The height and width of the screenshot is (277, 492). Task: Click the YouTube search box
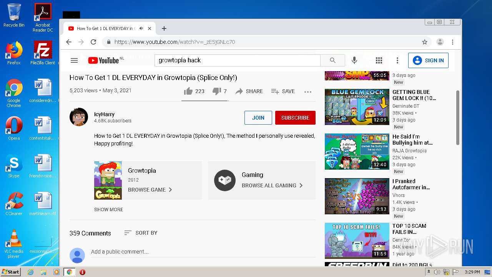pyautogui.click(x=238, y=60)
